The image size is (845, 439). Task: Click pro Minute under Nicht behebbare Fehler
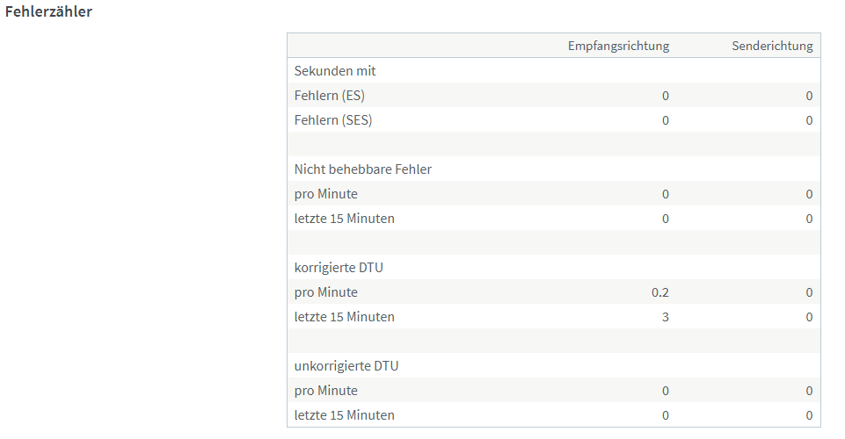[x=325, y=194]
